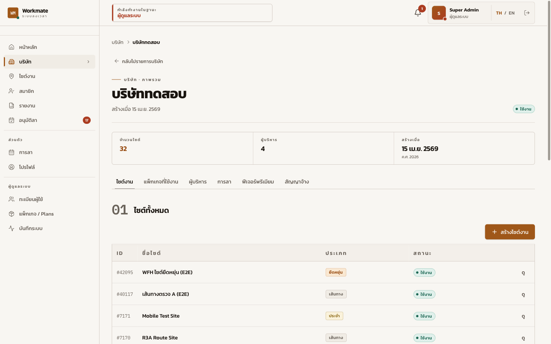
Task: Click the Workmate logo icon
Action: 13,13
